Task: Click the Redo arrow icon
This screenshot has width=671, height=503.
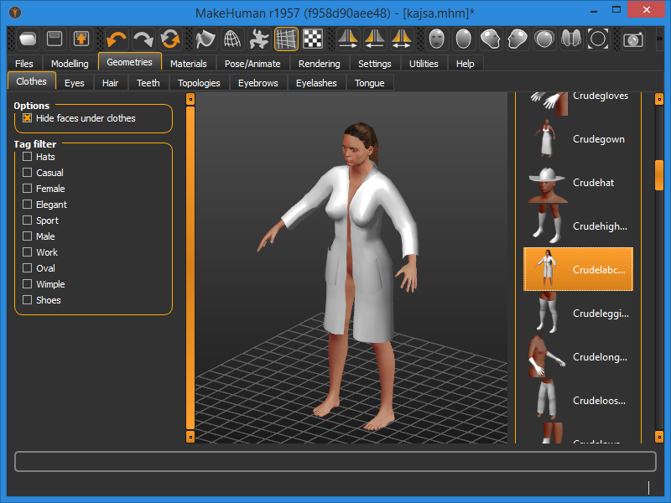Action: click(143, 39)
